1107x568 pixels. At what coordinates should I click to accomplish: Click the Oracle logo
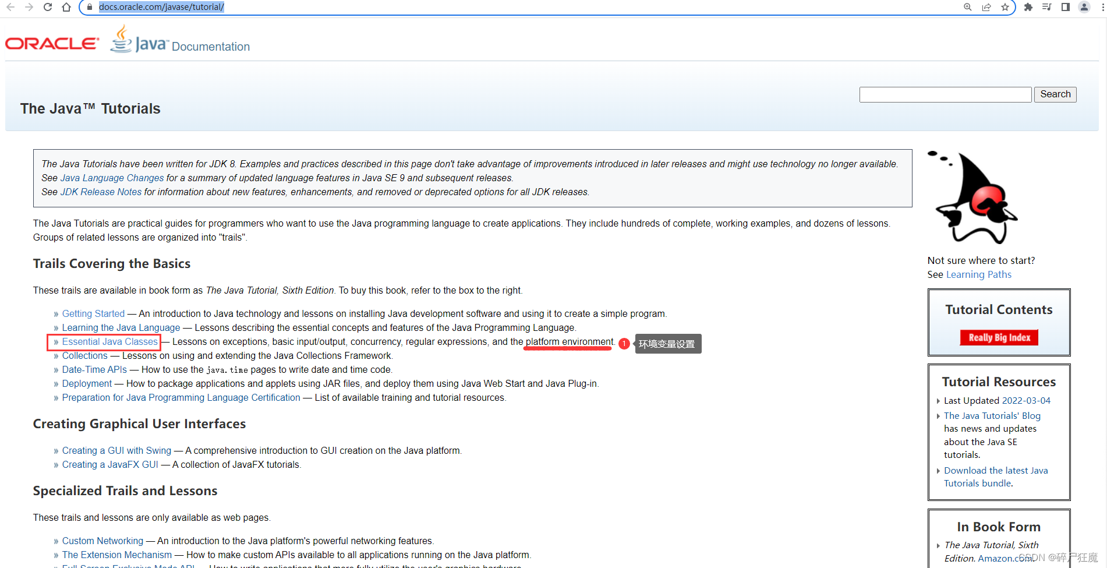pos(52,44)
